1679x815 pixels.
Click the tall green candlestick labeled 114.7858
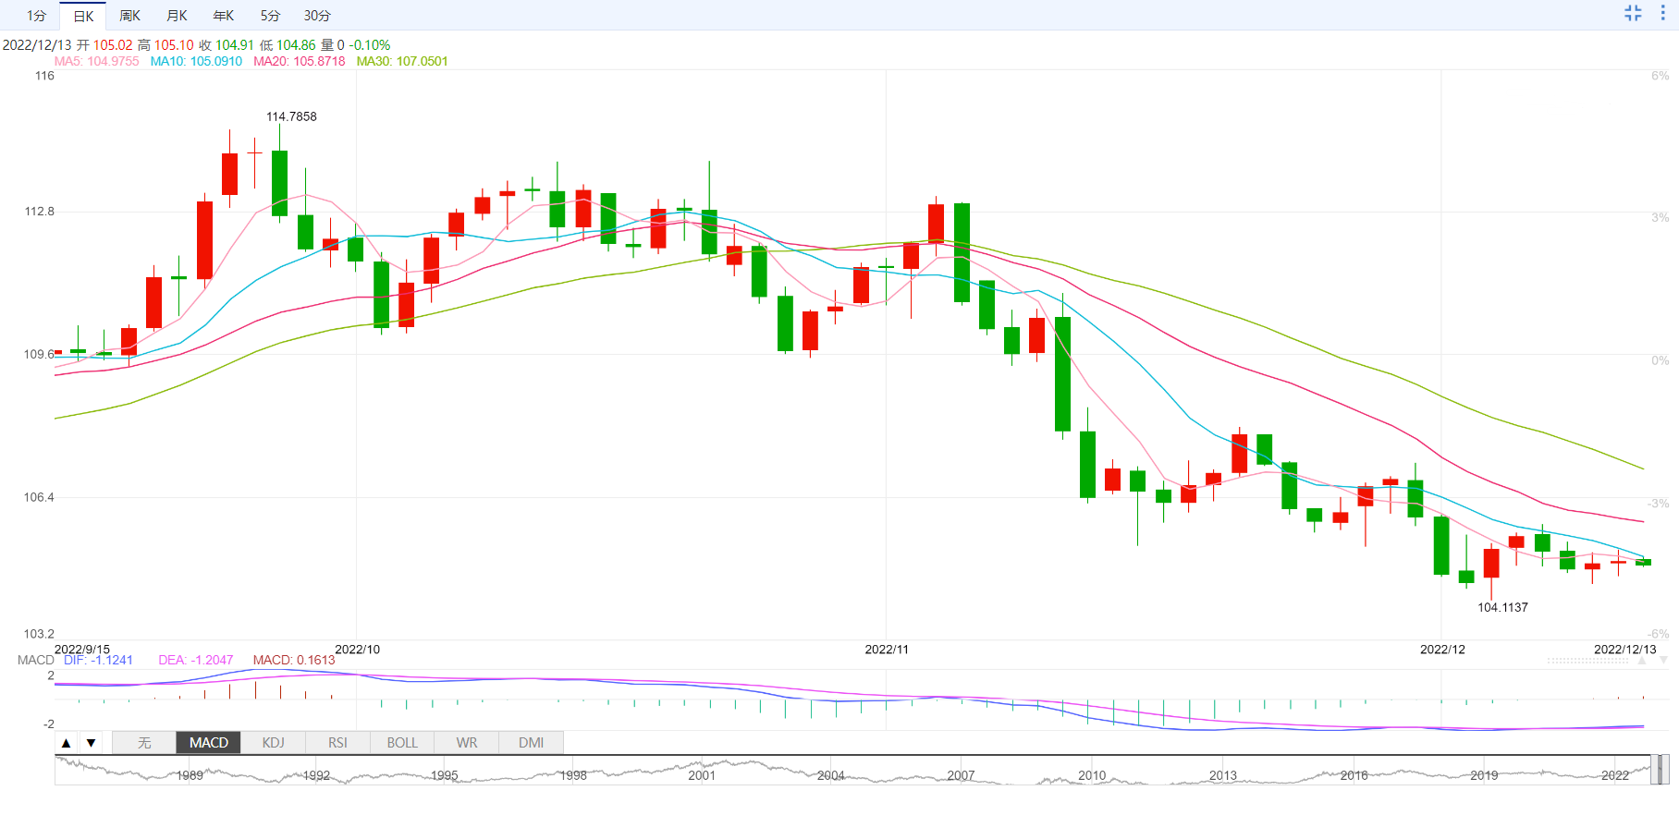[x=279, y=183]
